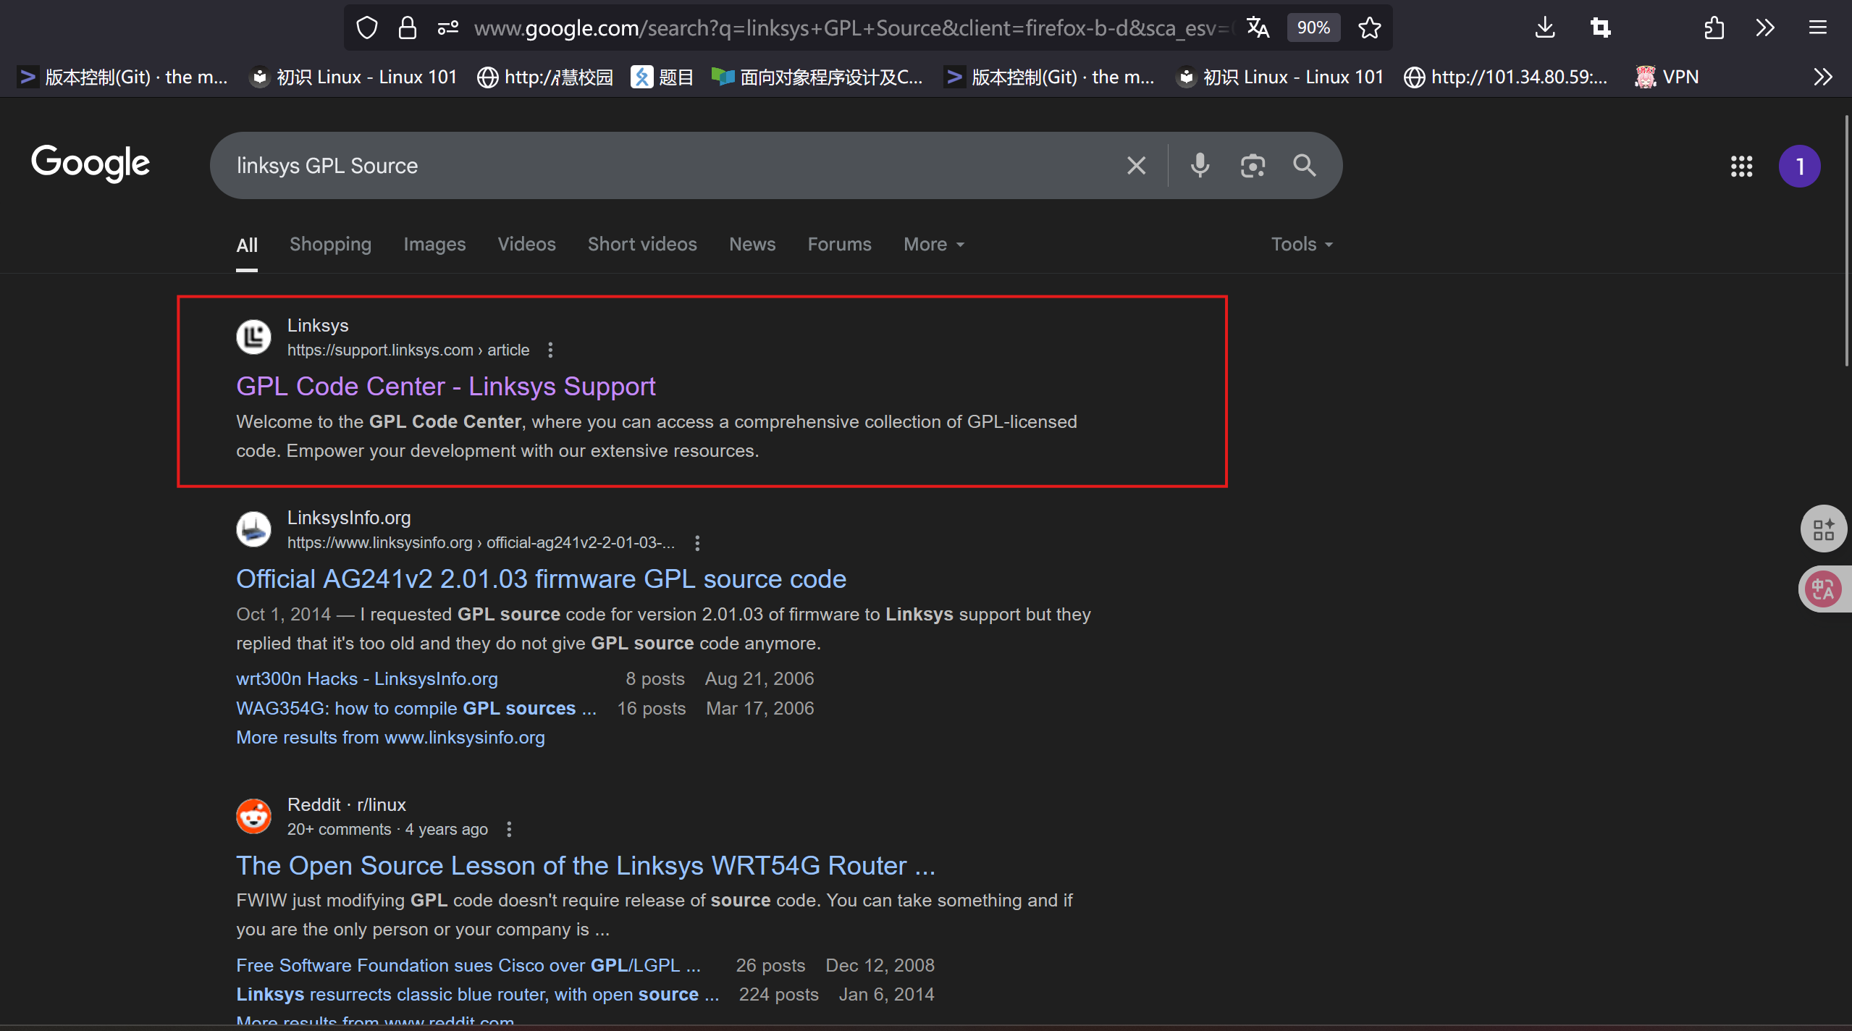Viewport: 1852px width, 1031px height.
Task: Open Free Software Foundation sues Cisco link
Action: (x=468, y=966)
